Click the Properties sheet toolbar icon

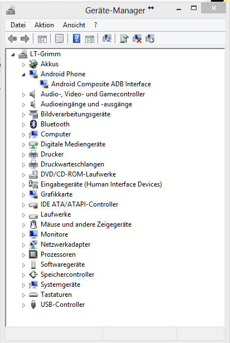pyautogui.click(x=59, y=39)
